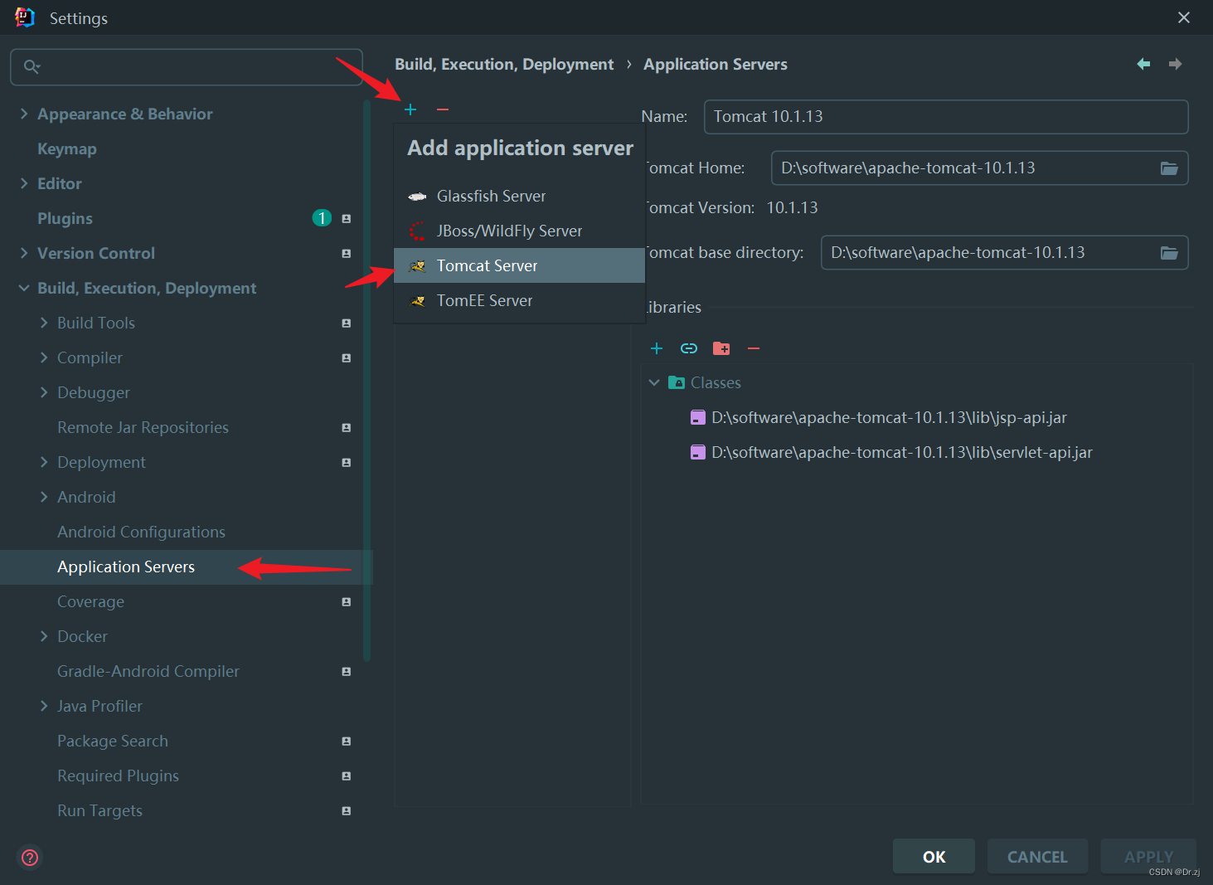
Task: Click the JBoss/WildFly Server red icon
Action: click(x=417, y=231)
